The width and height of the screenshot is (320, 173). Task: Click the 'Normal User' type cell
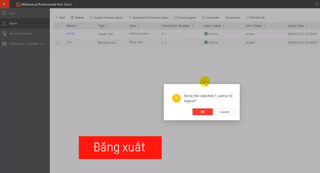pyautogui.click(x=107, y=42)
